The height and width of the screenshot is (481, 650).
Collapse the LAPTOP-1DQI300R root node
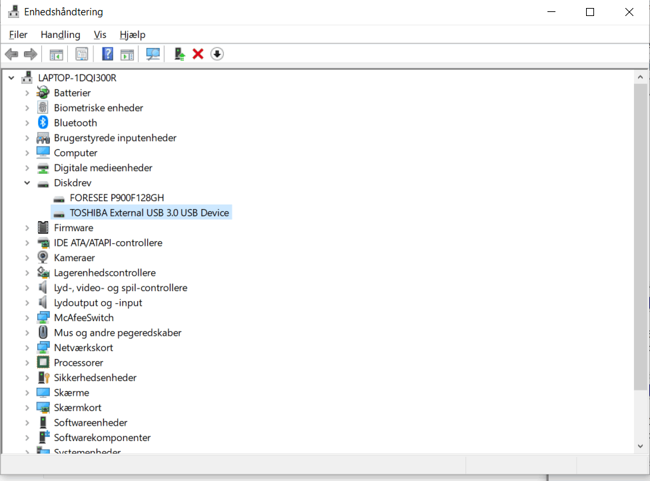point(11,78)
